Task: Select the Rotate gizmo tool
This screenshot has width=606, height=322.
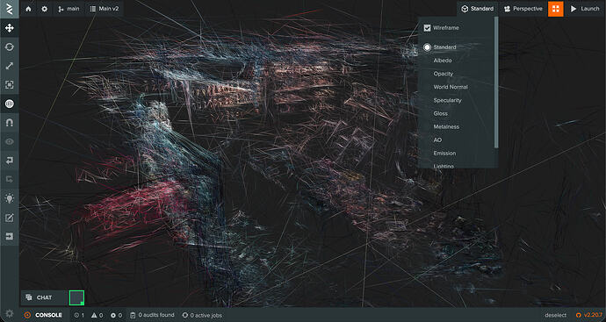Action: point(10,47)
